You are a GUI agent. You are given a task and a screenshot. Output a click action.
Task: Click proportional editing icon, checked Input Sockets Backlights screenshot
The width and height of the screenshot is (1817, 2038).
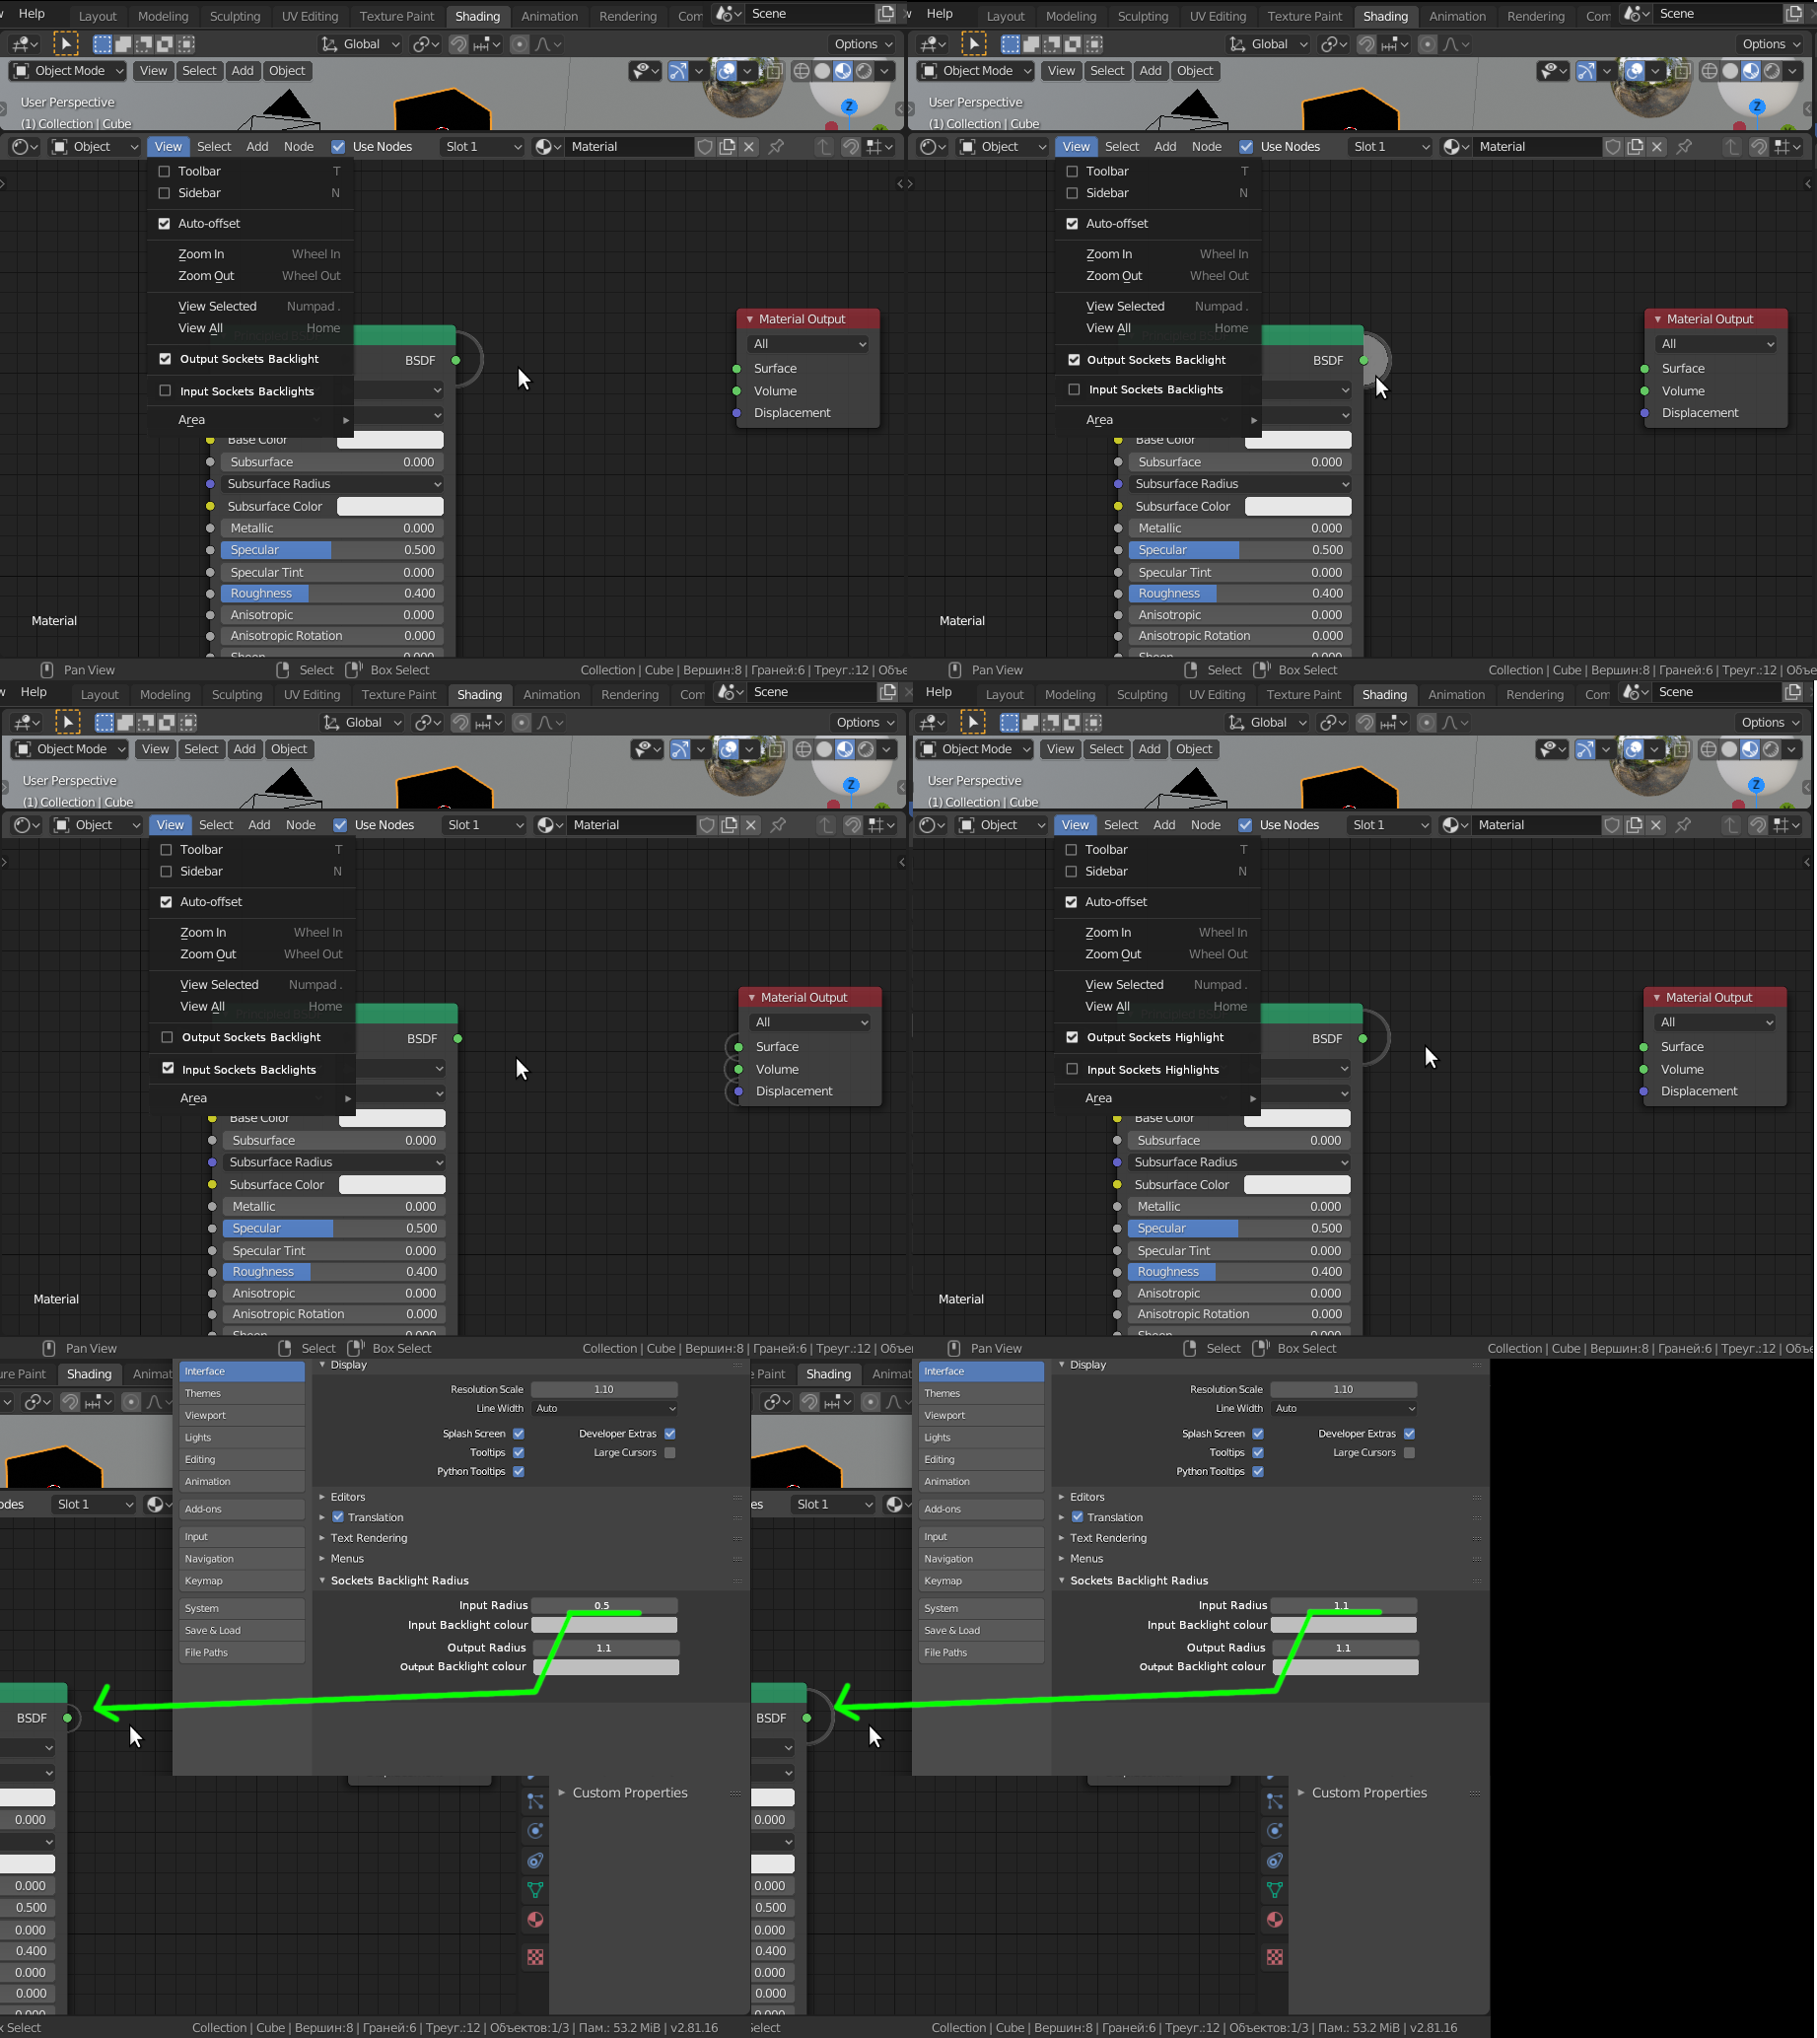[522, 722]
